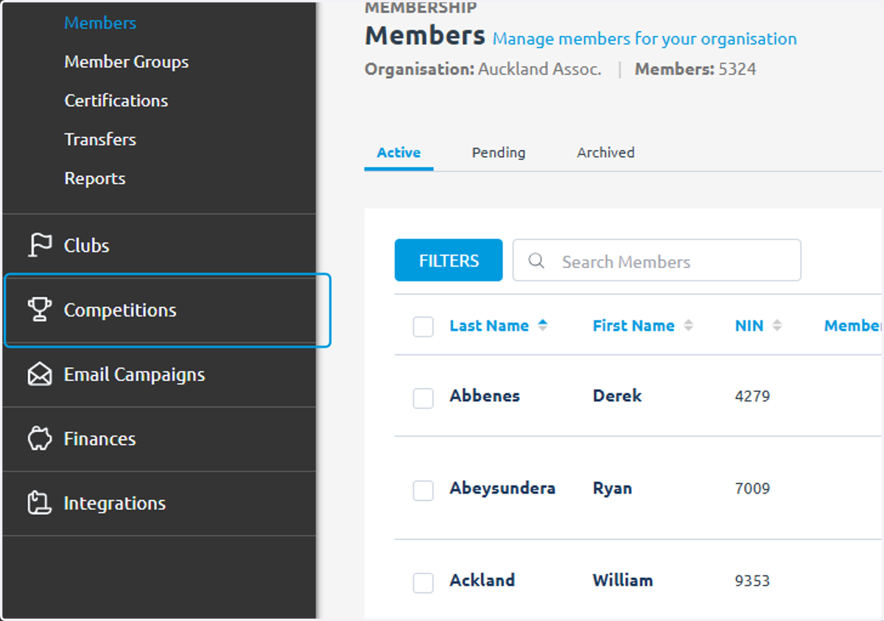The height and width of the screenshot is (621, 884).
Task: Click NIN value 9353
Action: coord(752,581)
